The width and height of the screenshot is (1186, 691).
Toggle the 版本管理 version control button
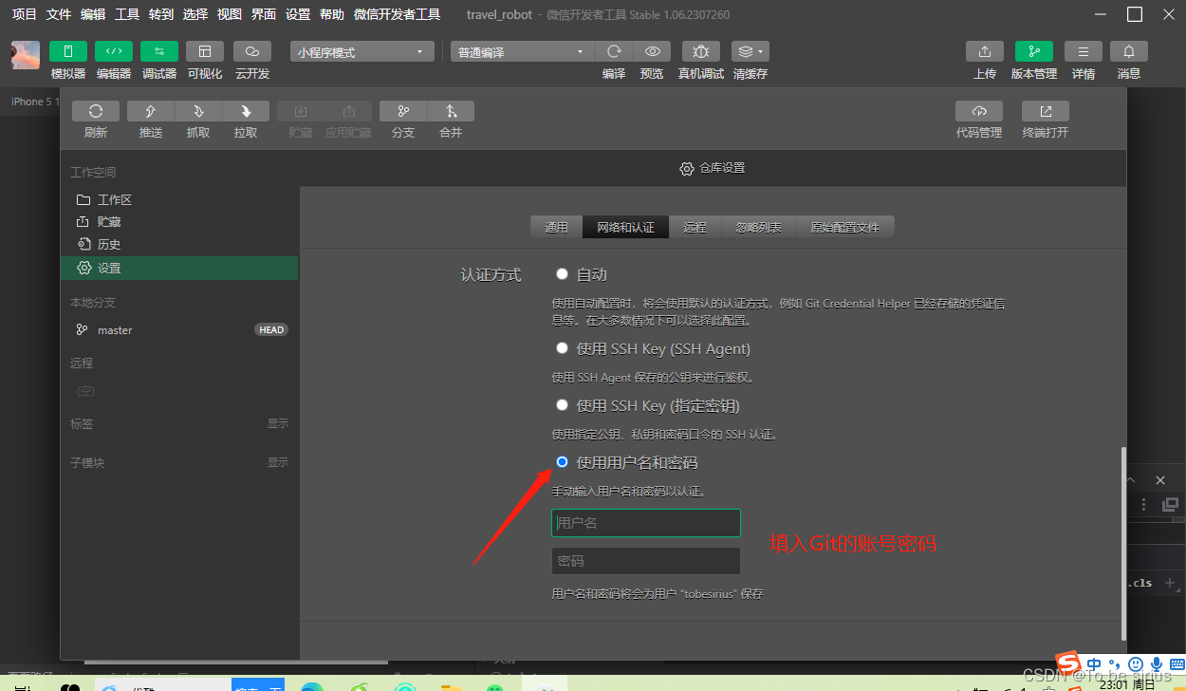(1034, 51)
